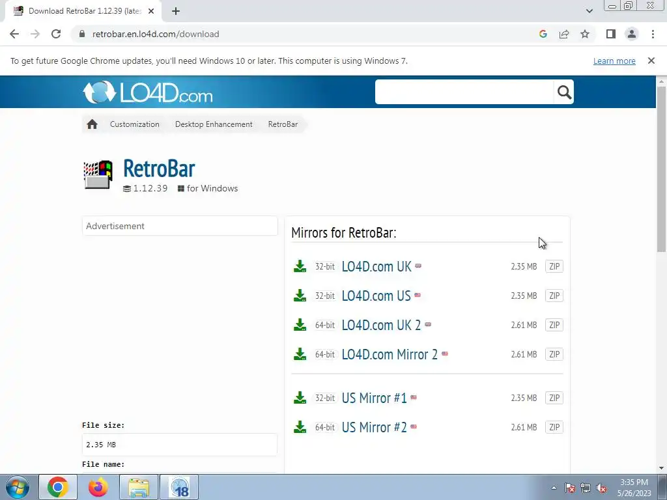The width and height of the screenshot is (667, 500).
Task: Open the Chrome three-dot menu
Action: (x=653, y=34)
